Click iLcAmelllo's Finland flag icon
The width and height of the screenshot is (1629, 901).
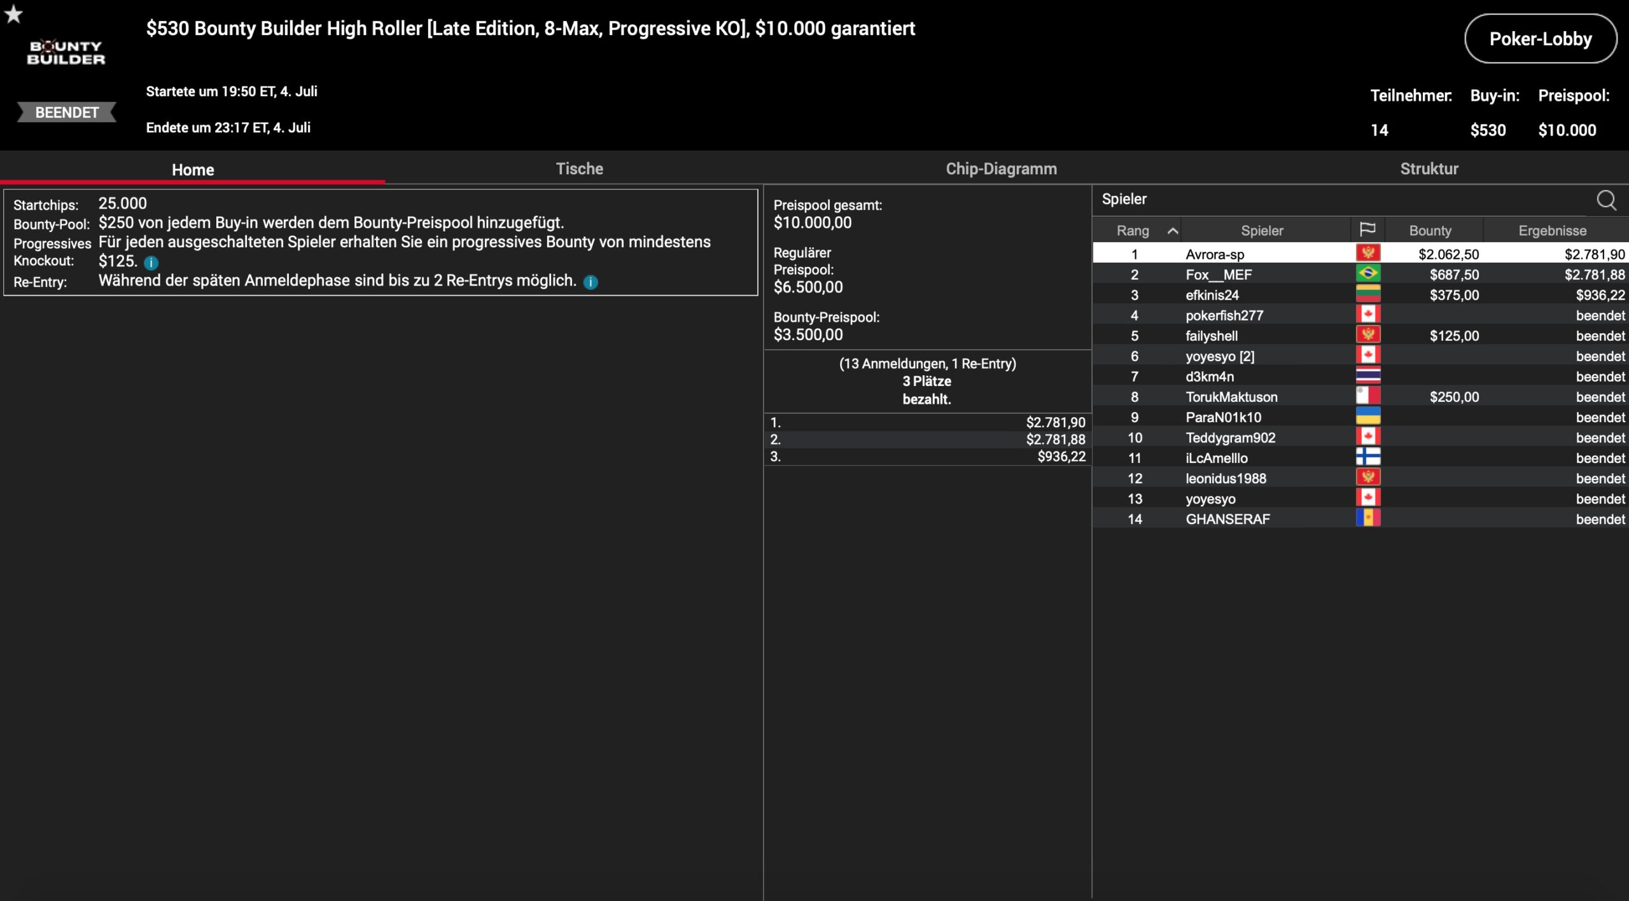pyautogui.click(x=1367, y=457)
